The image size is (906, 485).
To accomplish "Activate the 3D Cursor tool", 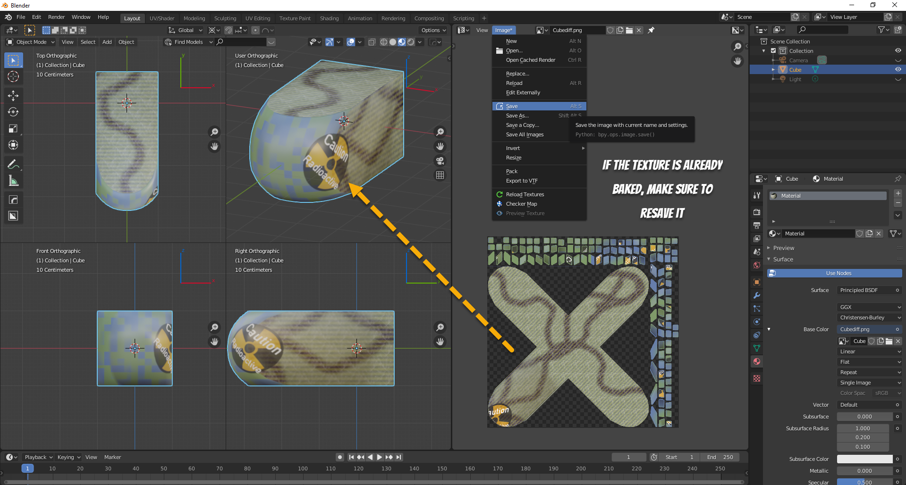I will pyautogui.click(x=13, y=76).
